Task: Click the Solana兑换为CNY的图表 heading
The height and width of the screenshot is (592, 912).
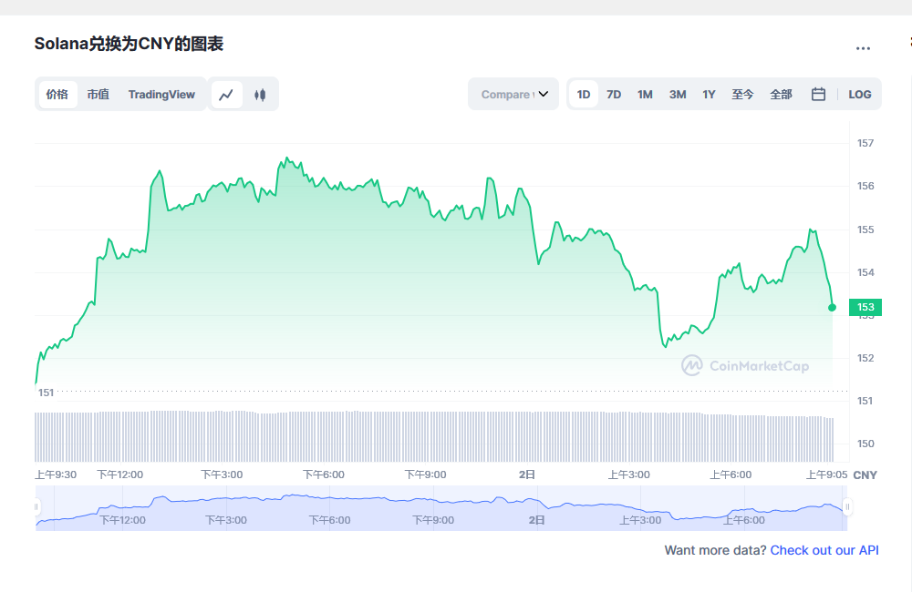Action: click(129, 44)
